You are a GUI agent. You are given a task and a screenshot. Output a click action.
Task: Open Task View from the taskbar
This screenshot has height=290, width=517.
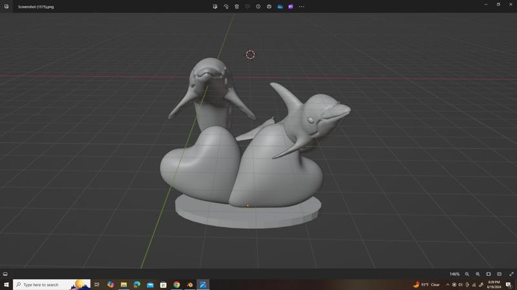pyautogui.click(x=97, y=285)
